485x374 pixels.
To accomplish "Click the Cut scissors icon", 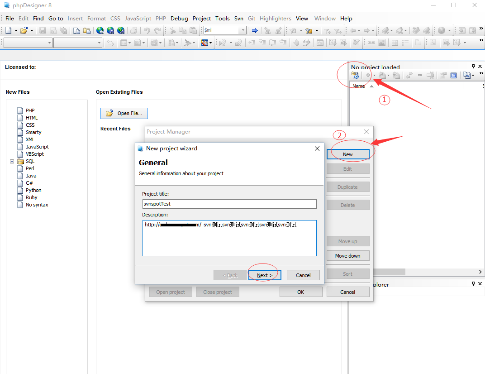I will click(172, 30).
